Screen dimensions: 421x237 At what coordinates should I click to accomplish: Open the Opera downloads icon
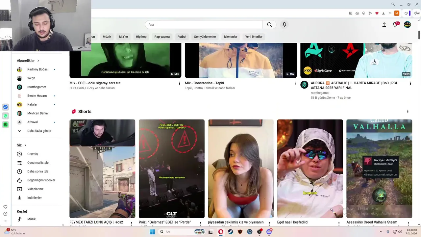[384, 13]
